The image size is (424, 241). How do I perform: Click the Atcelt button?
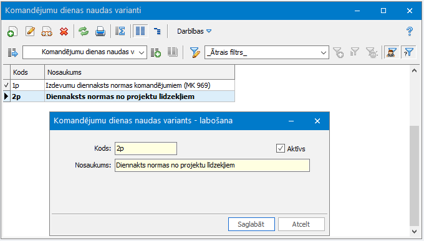pos(301,224)
